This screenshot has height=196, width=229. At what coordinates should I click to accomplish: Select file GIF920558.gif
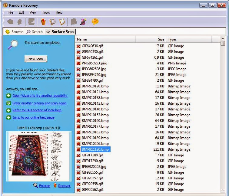pos(92,184)
